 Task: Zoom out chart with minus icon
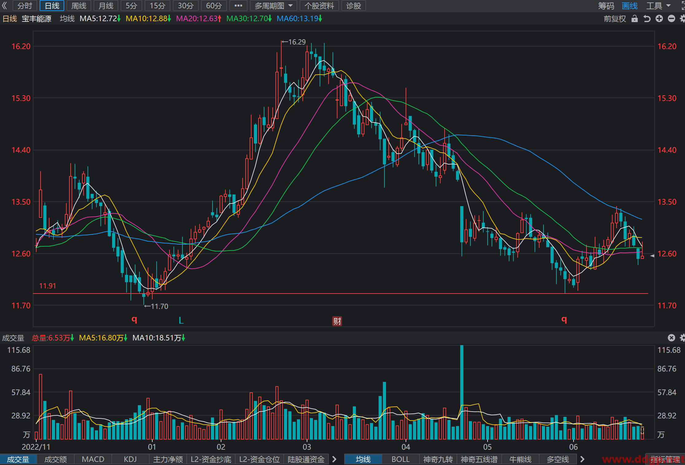(x=671, y=19)
